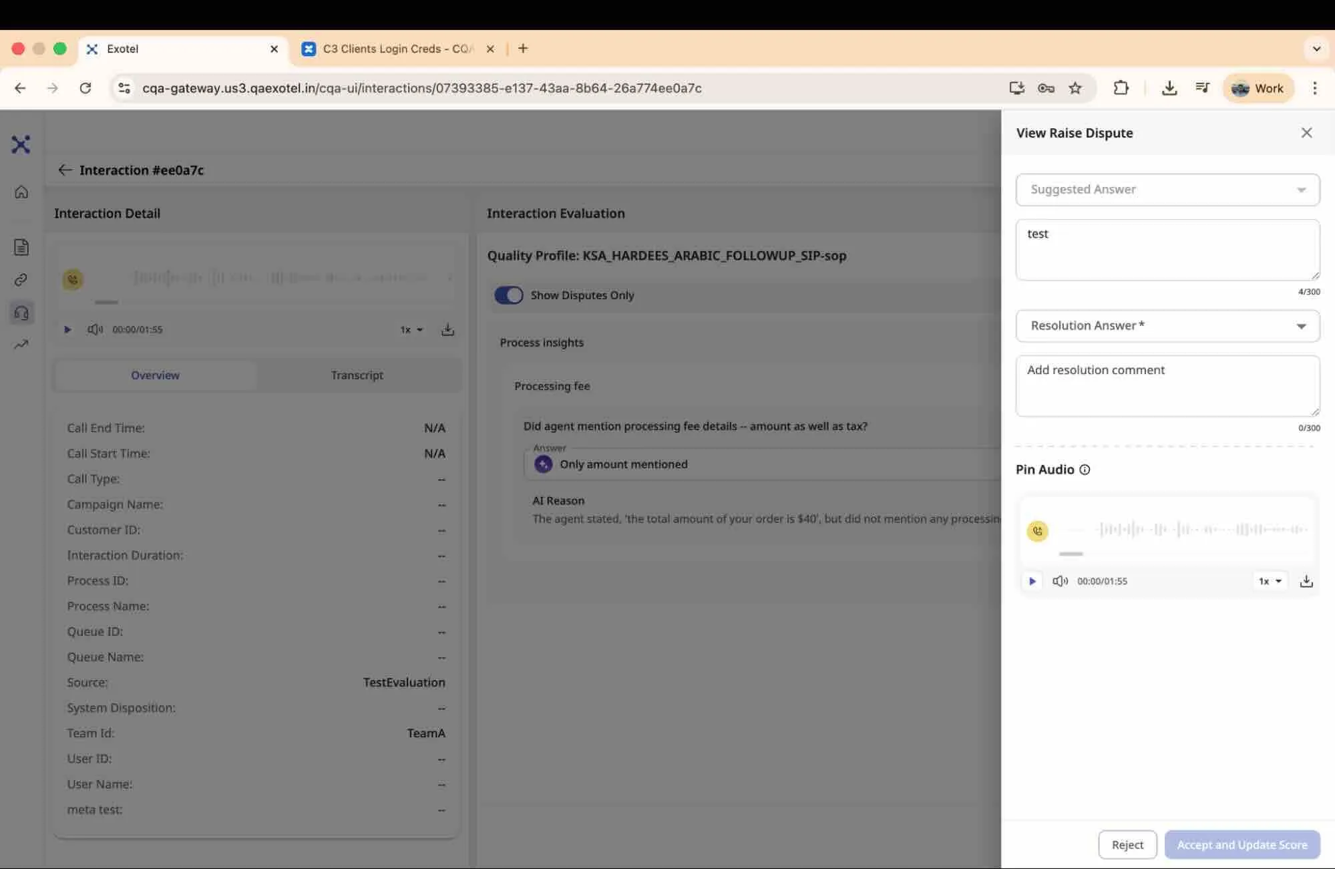This screenshot has width=1335, height=869.
Task: Open the install app icon in address bar
Action: (1016, 88)
